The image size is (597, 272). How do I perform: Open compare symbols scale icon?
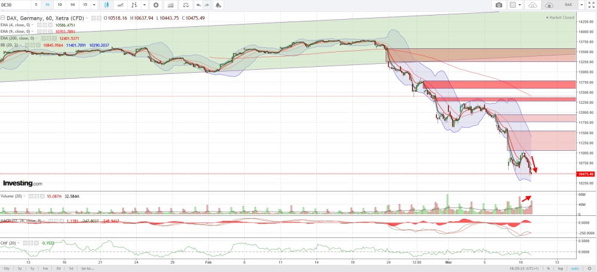(186, 5)
